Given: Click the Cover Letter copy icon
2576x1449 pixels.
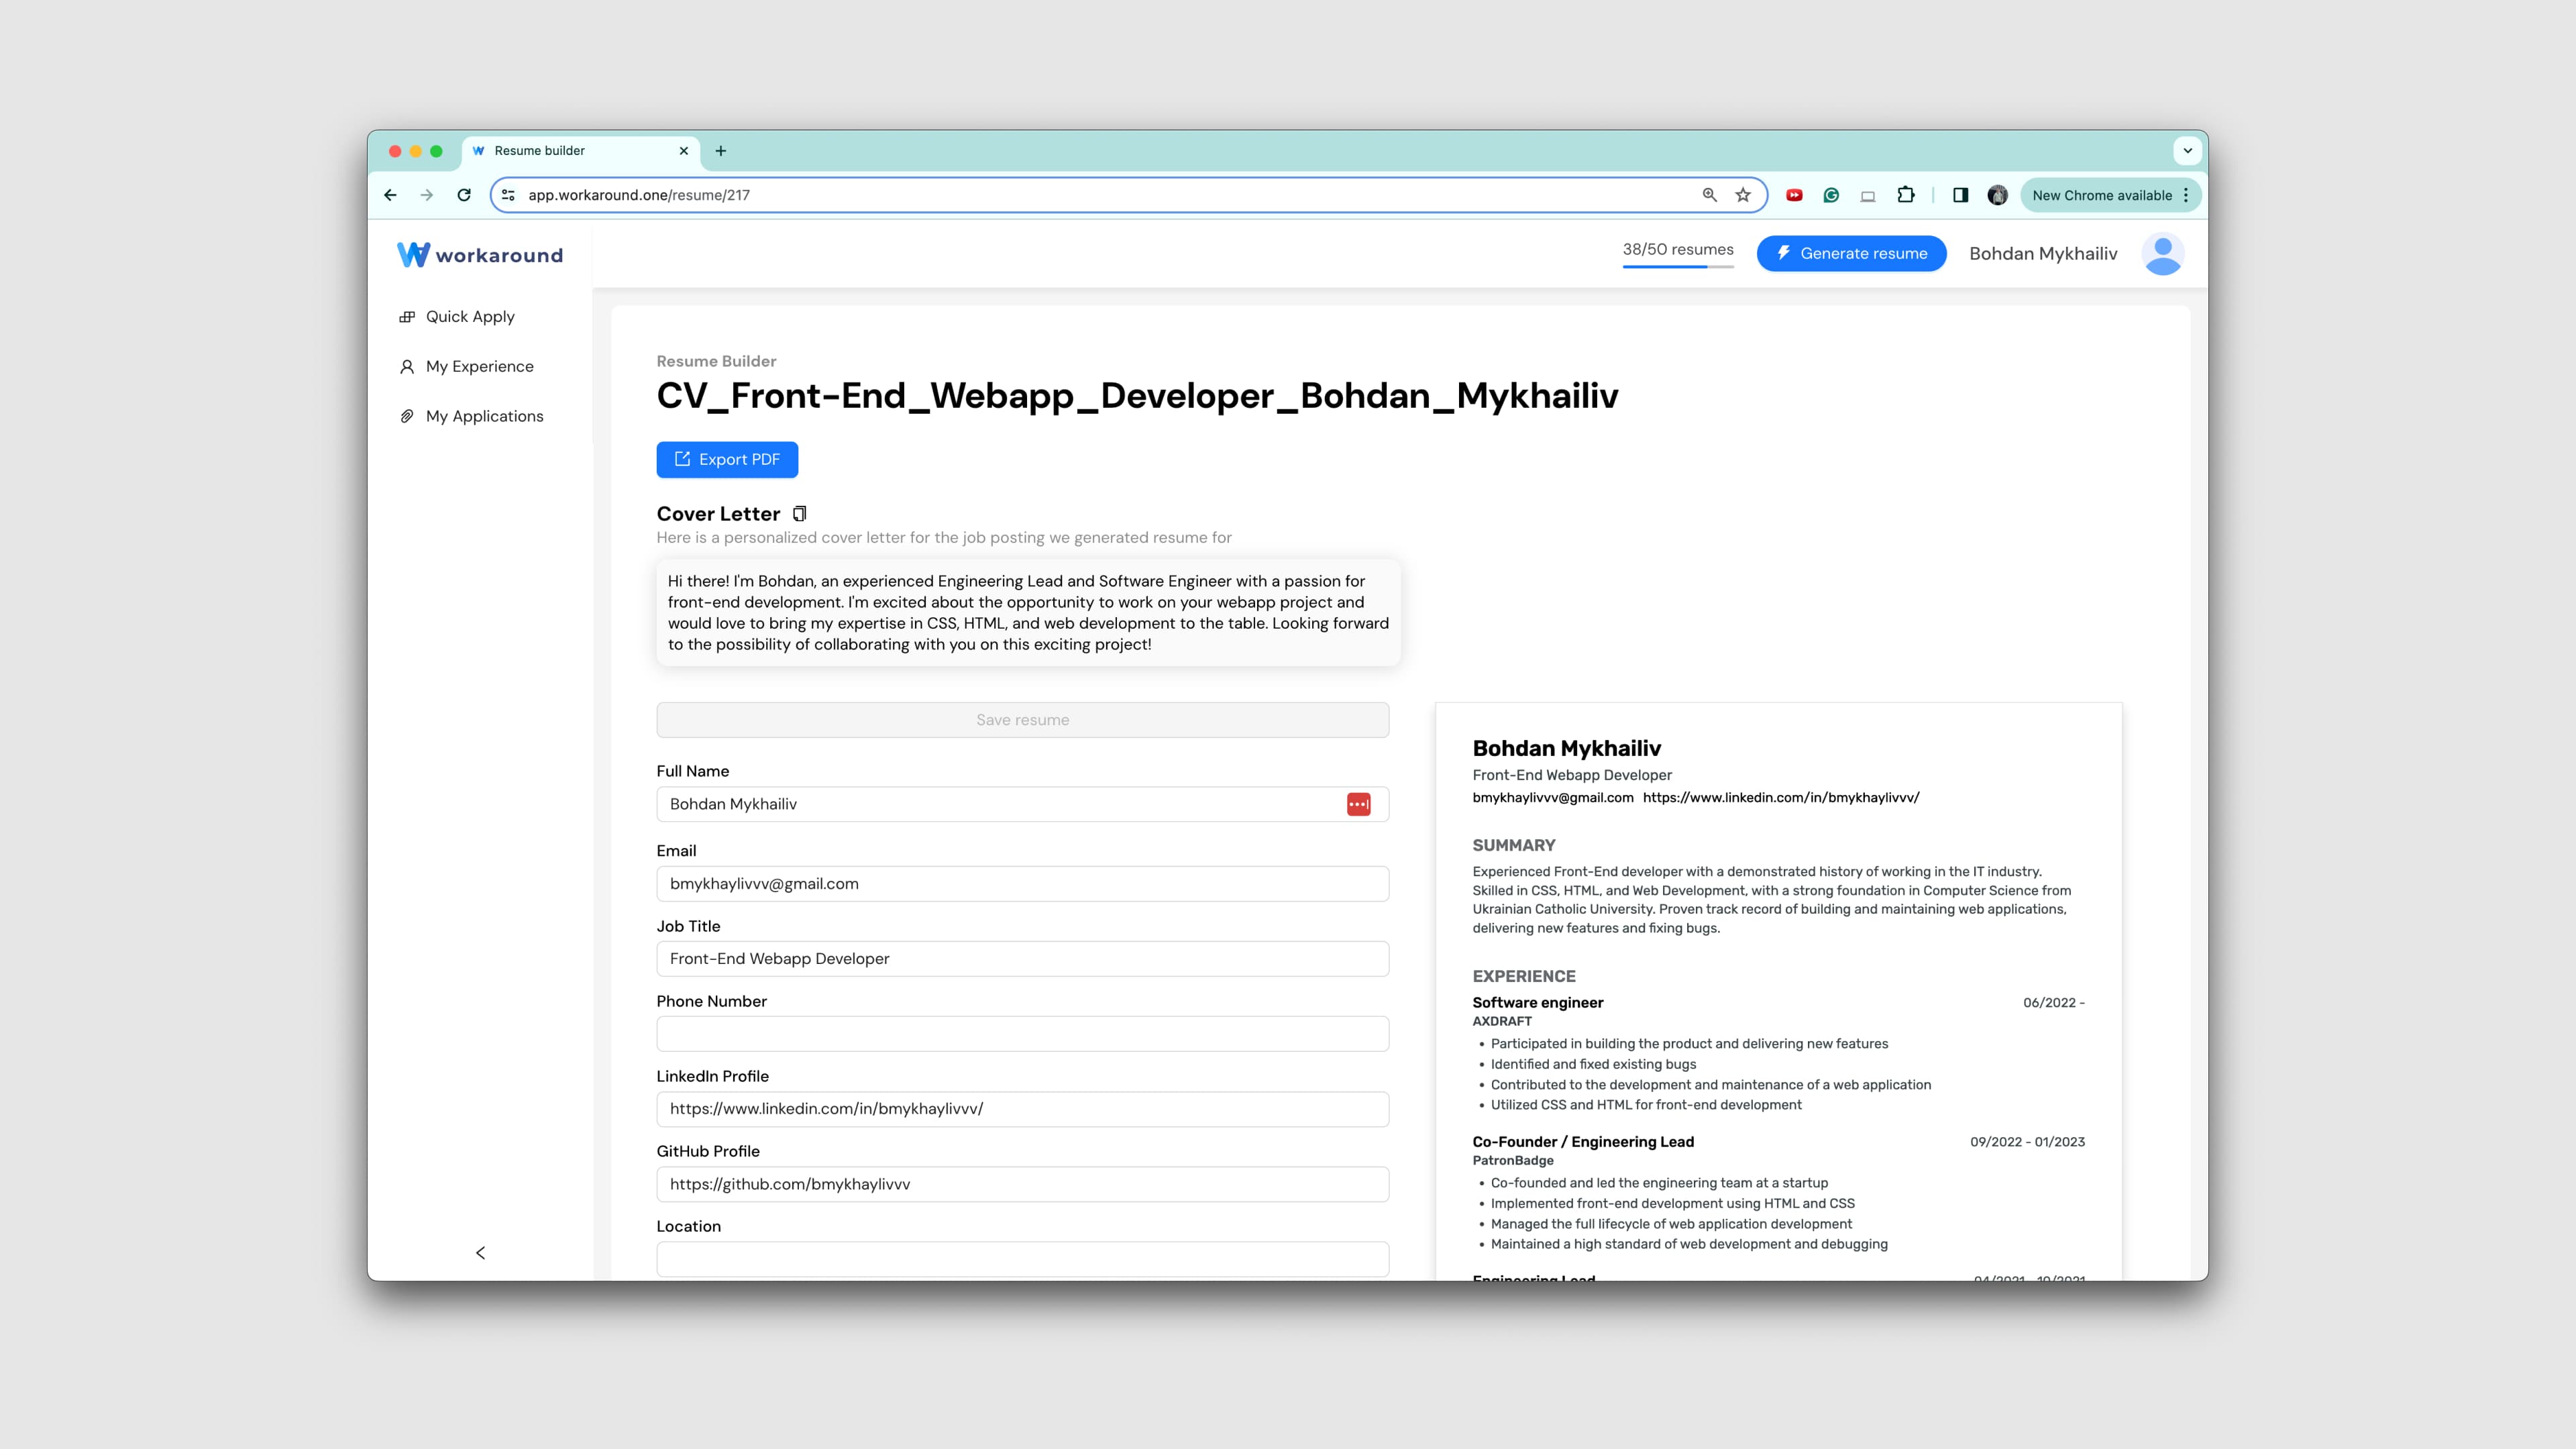Looking at the screenshot, I should pos(800,513).
